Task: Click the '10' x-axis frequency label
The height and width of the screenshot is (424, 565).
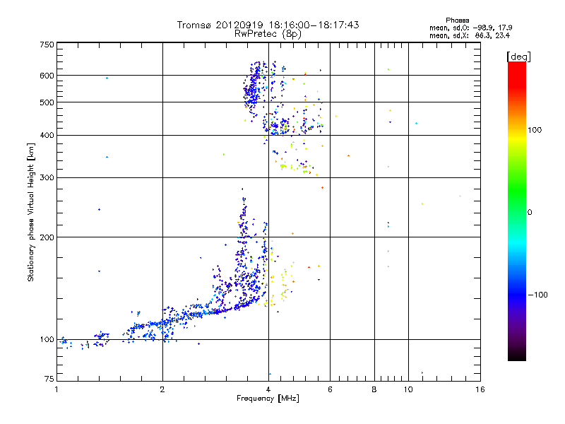Action: pyautogui.click(x=408, y=389)
